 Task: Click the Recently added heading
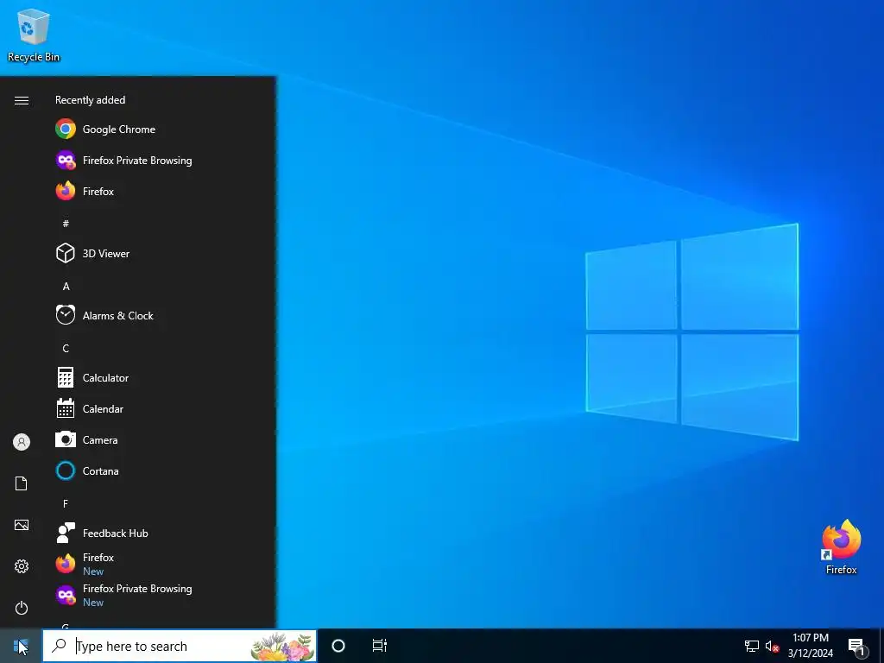(x=90, y=100)
